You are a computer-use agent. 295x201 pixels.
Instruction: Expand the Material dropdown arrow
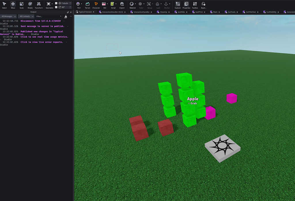coord(135,4)
